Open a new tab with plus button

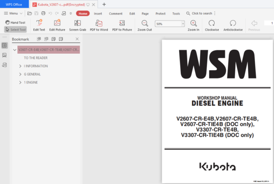tap(104, 5)
